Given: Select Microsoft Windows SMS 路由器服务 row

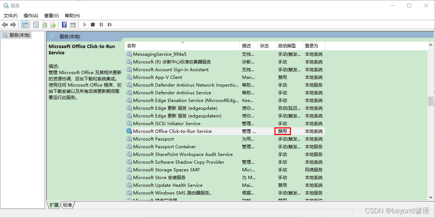Looking at the screenshot, I should coord(225,193).
